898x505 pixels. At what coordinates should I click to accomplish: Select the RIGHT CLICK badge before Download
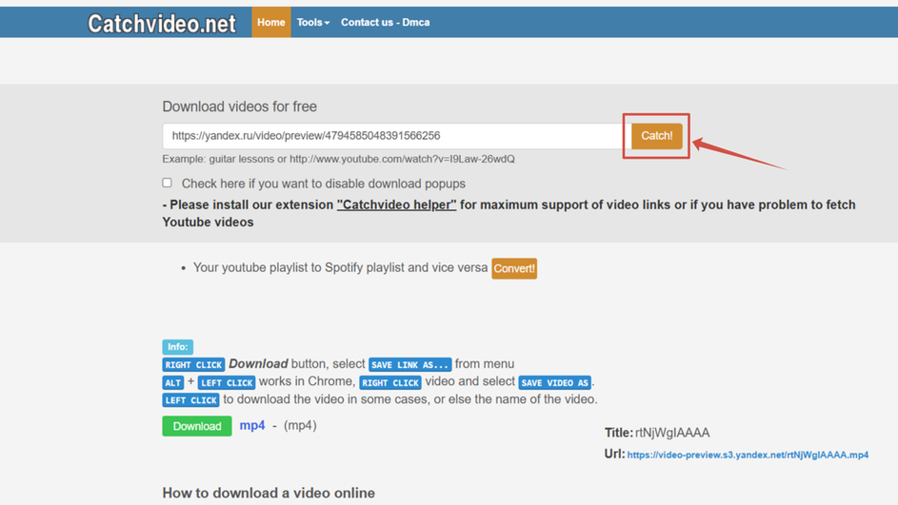coord(193,364)
